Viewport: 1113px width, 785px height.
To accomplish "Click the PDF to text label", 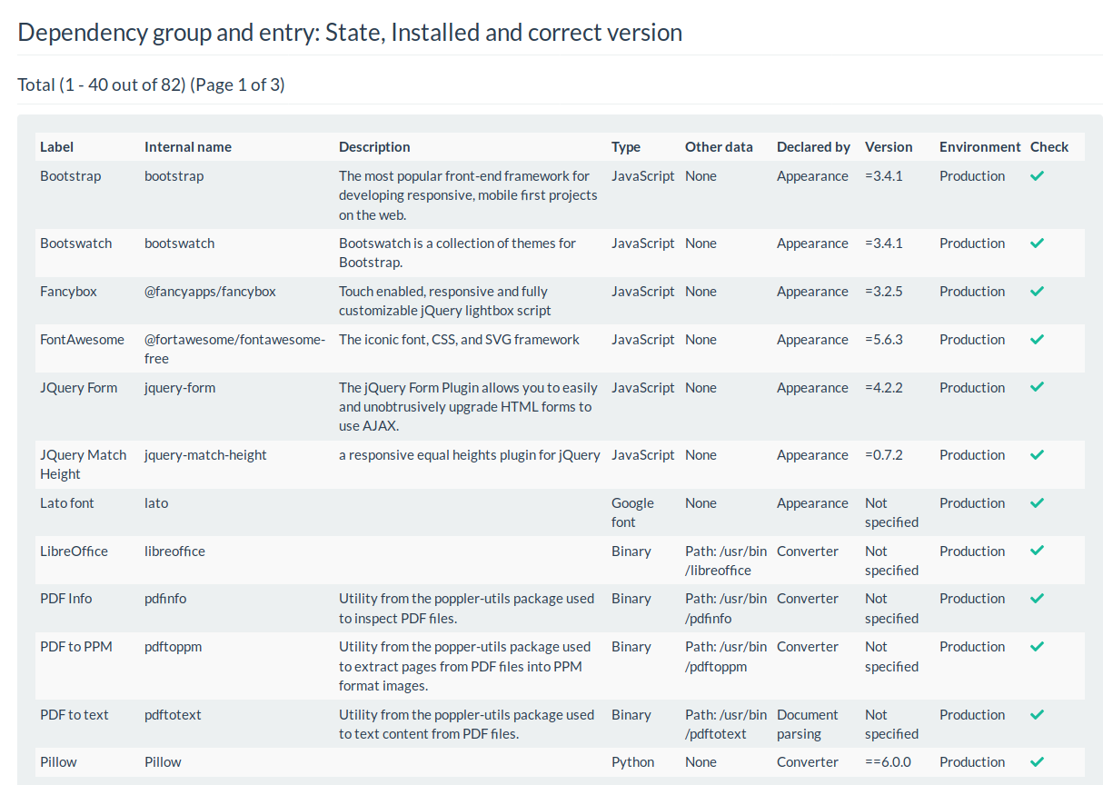I will click(x=75, y=715).
